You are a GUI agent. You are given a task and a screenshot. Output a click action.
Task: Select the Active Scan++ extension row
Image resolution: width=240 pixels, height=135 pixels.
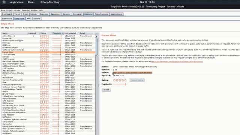48,36
